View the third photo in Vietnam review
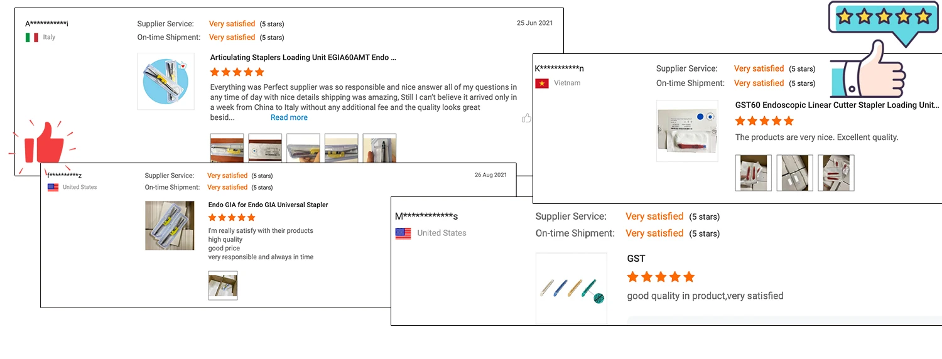 pyautogui.click(x=836, y=173)
